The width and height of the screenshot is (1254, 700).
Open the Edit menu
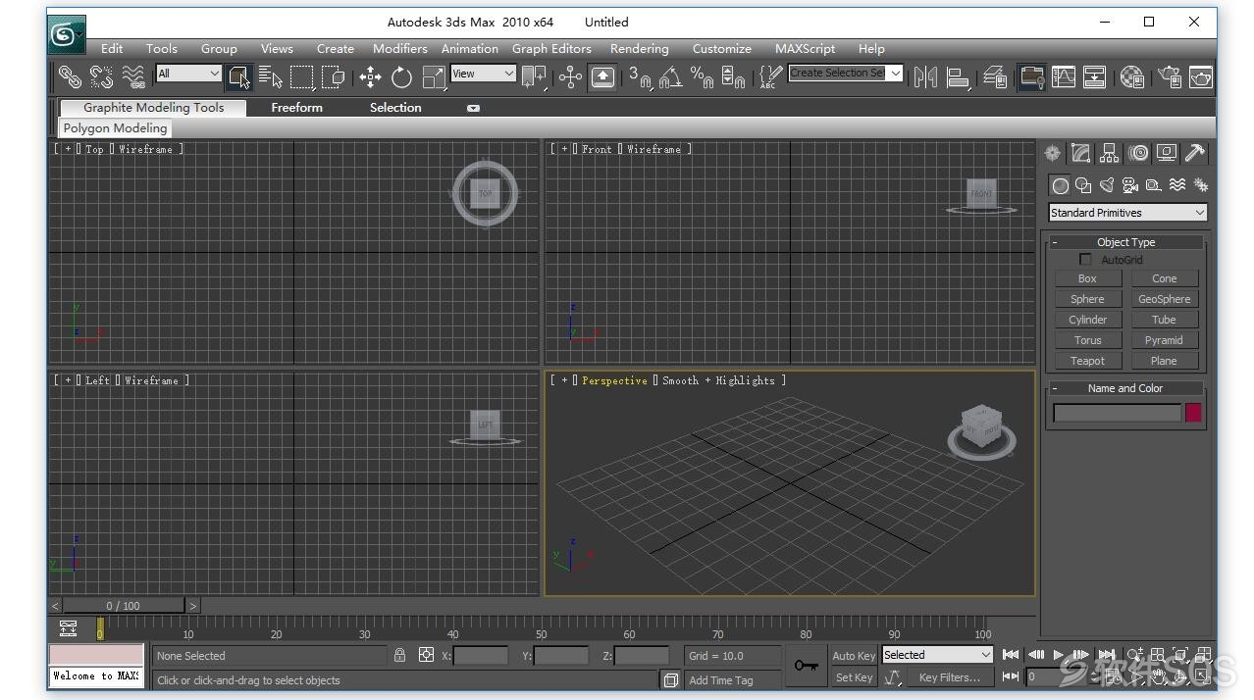pos(112,48)
